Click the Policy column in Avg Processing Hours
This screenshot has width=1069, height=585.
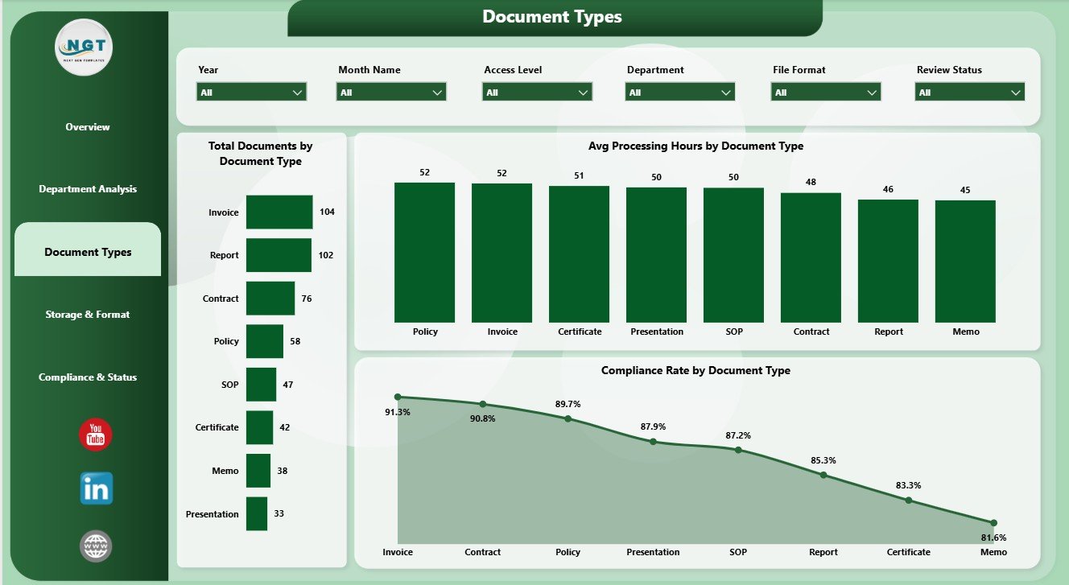tap(424, 253)
